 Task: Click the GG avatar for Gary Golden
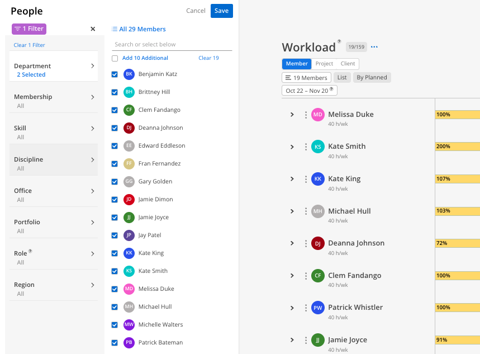pos(129,181)
